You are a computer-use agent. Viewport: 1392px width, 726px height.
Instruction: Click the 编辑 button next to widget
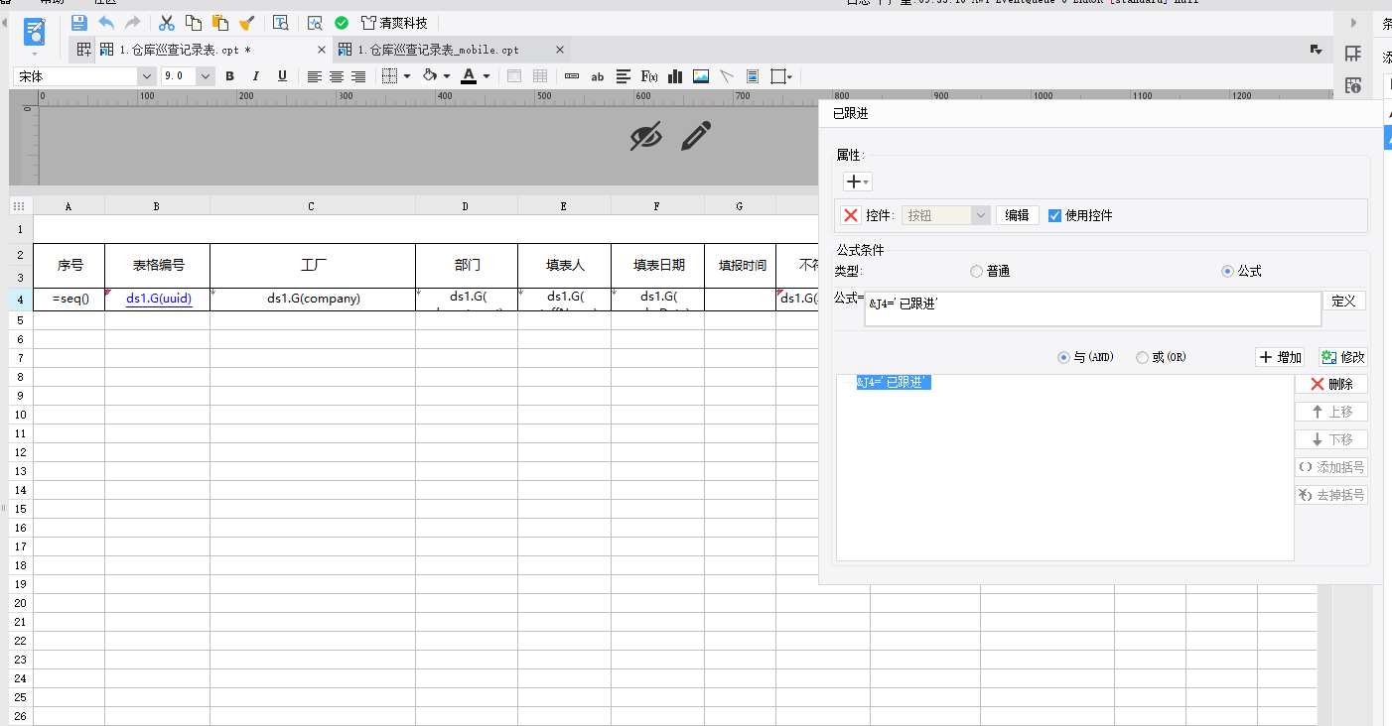click(1018, 215)
